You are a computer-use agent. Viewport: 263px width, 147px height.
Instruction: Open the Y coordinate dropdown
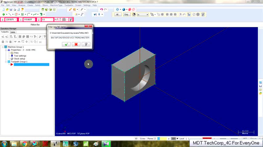[34, 20]
